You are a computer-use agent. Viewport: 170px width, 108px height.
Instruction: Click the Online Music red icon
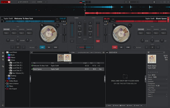(x=7, y=81)
